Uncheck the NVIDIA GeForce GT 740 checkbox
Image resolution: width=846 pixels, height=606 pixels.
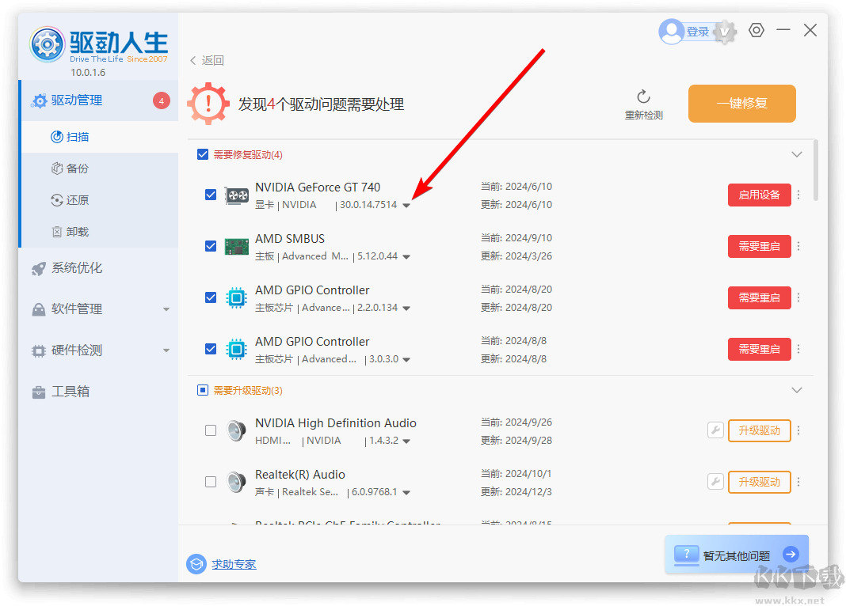(x=211, y=195)
